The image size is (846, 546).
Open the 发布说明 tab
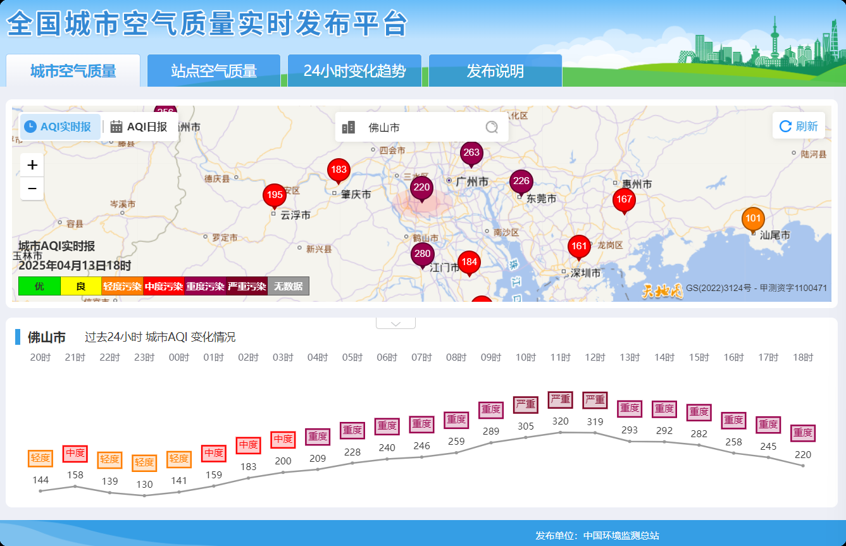(x=495, y=71)
